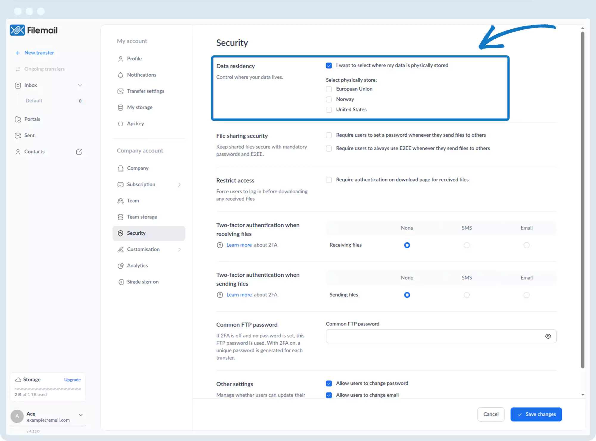Viewport: 596px width, 441px height.
Task: Click the Save changes button
Action: coord(536,414)
